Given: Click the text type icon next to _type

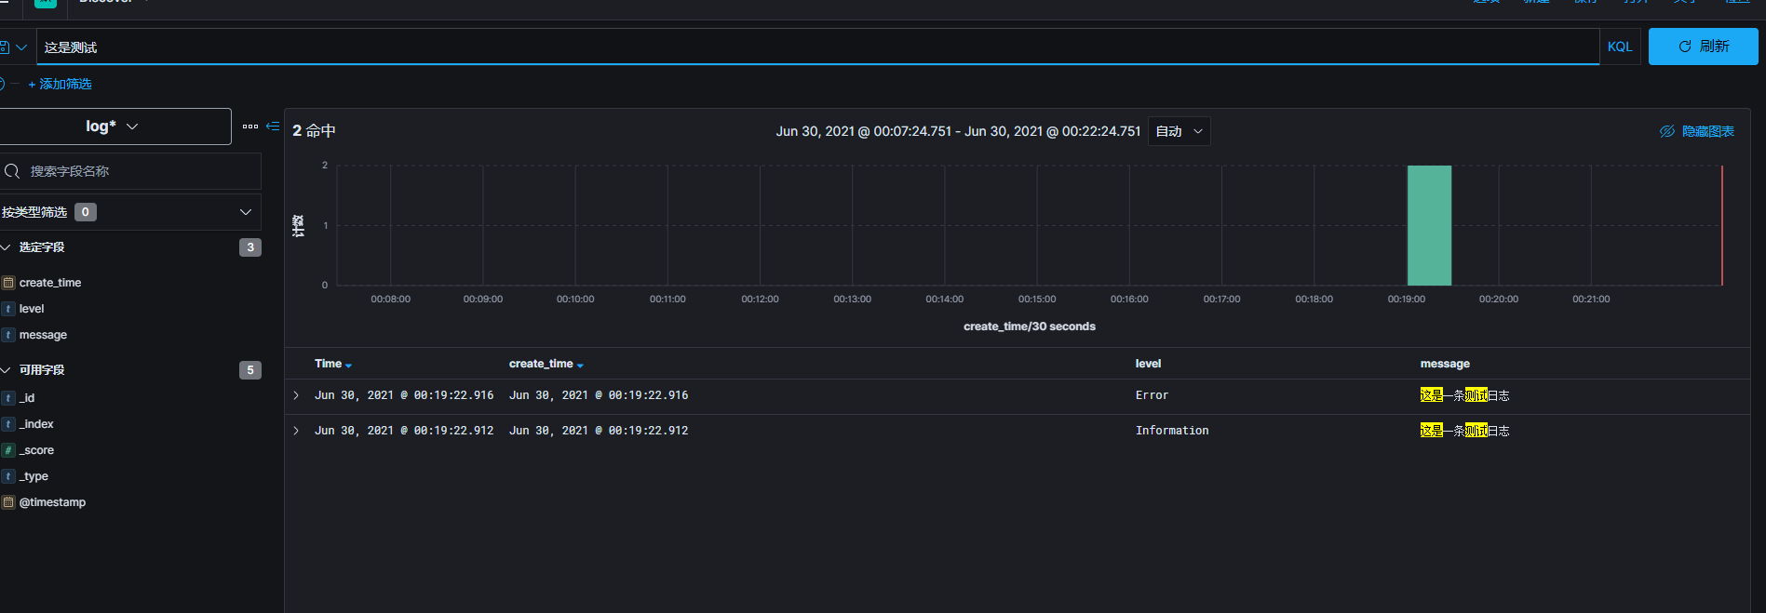Looking at the screenshot, I should [x=8, y=476].
